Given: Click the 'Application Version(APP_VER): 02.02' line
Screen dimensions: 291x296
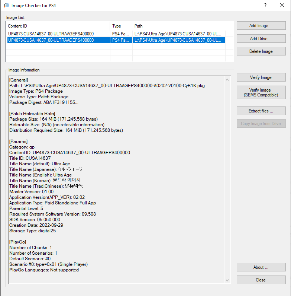Looking at the screenshot, I should [x=47, y=197].
